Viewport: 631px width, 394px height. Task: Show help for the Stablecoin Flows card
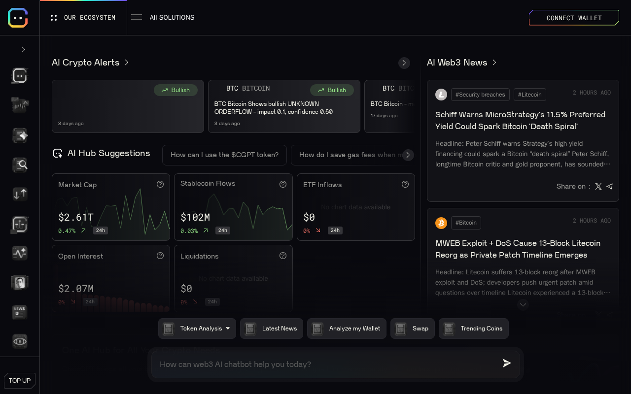click(283, 184)
